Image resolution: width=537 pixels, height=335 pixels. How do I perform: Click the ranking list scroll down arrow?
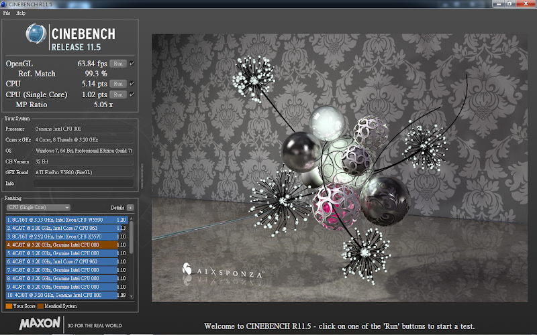point(131,297)
